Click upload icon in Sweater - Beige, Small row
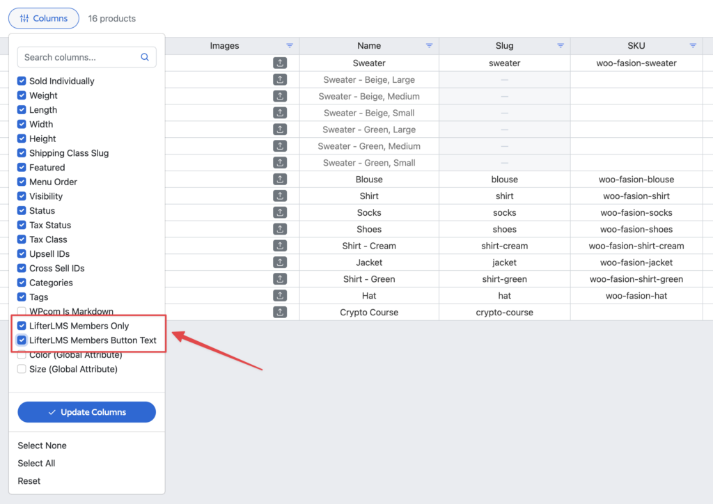Screen dimensions: 713x504 pyautogui.click(x=280, y=113)
